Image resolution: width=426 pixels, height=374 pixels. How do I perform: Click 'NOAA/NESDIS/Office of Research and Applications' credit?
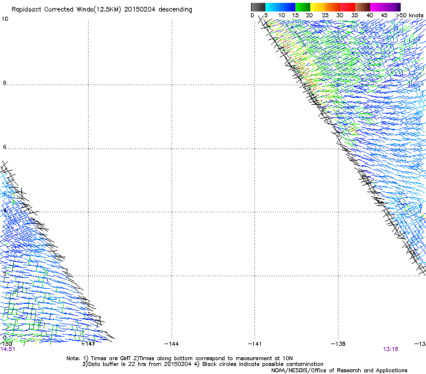tap(339, 371)
